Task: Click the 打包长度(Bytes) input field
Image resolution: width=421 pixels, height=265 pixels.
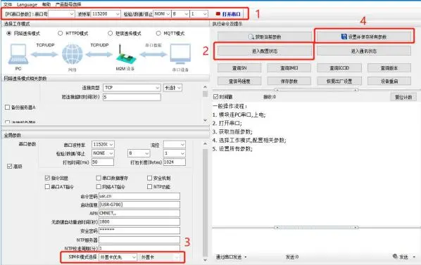Action: point(175,162)
